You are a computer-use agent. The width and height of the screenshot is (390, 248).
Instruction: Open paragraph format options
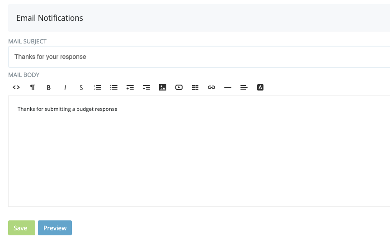[33, 87]
